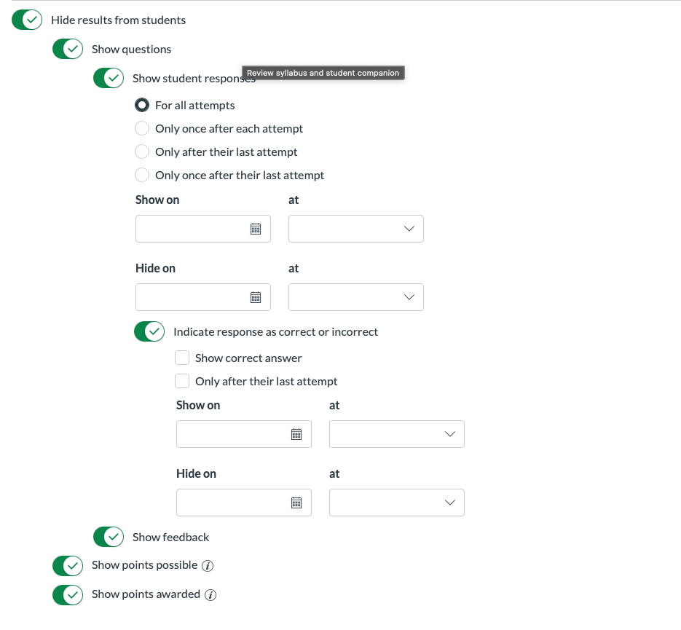Select Only once after each attempt
Viewport: 681px width, 630px height.
(x=142, y=128)
